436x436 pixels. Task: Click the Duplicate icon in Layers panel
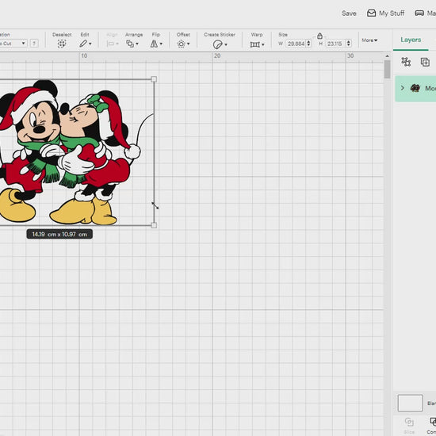[425, 62]
